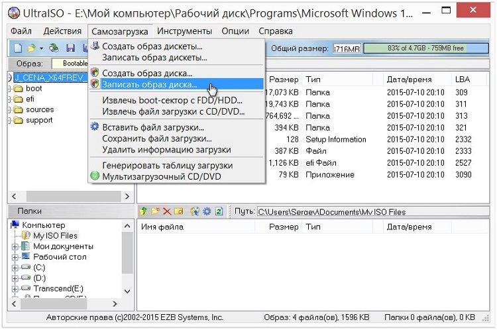Click the Open CD/DVD disc icon

[54, 48]
